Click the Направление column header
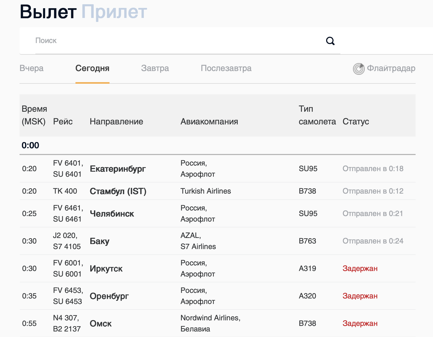Image resolution: width=433 pixels, height=337 pixels. point(116,121)
